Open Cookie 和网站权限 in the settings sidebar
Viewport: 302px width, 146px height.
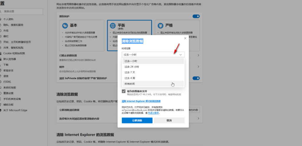point(18,53)
